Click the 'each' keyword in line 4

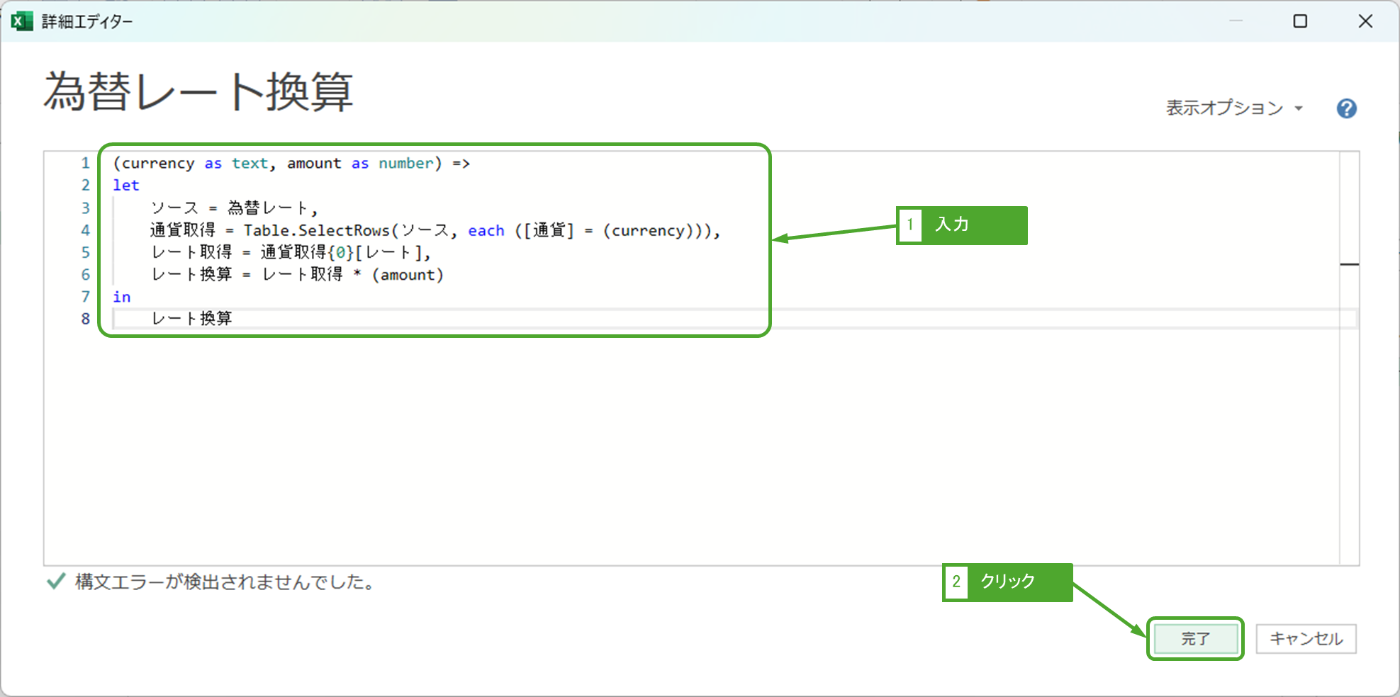[x=486, y=231]
